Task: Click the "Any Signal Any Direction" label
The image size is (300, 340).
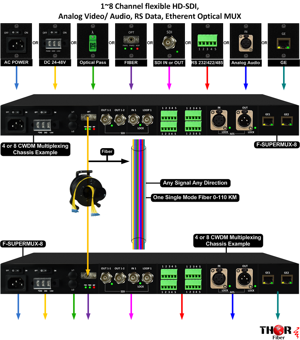Action: coord(195,183)
